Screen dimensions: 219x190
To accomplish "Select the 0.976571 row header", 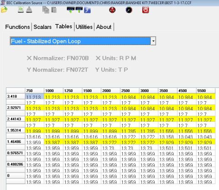I will (x=16, y=153).
